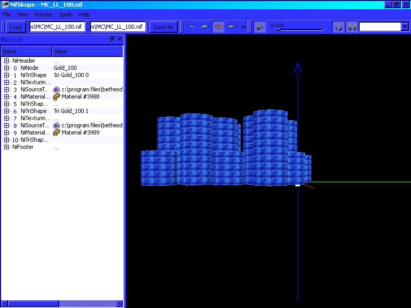Expand block 7 NiTexturingProperty
The width and height of the screenshot is (411, 308).
6,119
